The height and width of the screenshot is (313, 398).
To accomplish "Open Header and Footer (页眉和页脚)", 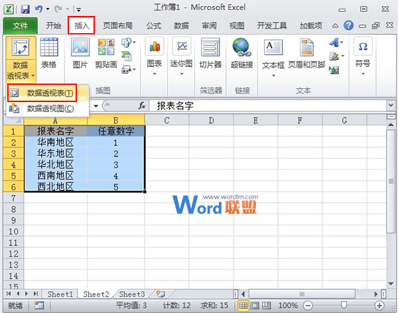I will [306, 54].
